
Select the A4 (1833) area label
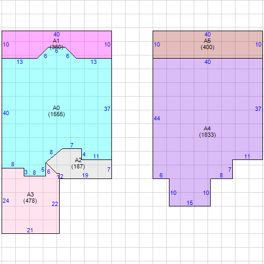click(x=208, y=131)
